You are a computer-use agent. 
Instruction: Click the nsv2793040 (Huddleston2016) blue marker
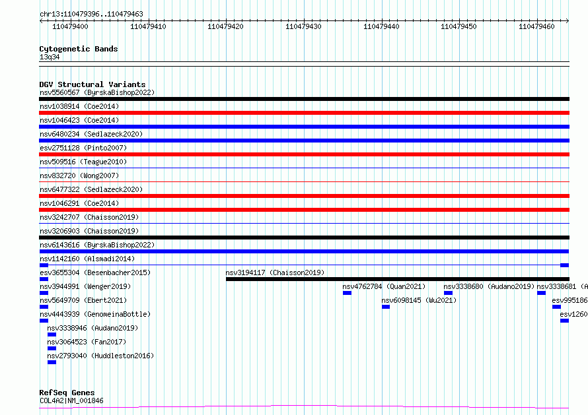(52, 362)
